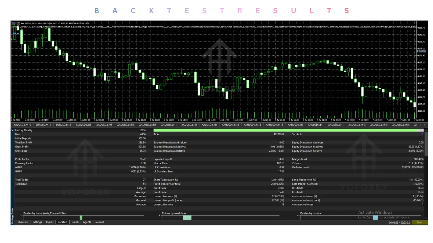Click the Entries by months histogram label

pyautogui.click(x=311, y=213)
